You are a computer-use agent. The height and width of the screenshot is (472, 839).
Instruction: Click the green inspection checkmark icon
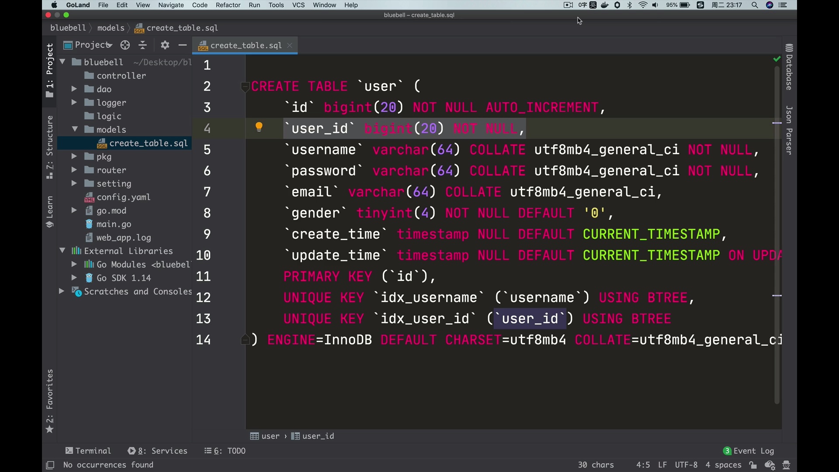pos(777,59)
